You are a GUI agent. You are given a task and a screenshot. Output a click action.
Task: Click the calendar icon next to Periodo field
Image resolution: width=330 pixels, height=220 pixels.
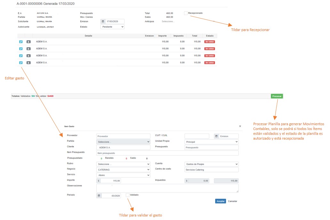coord(99,196)
